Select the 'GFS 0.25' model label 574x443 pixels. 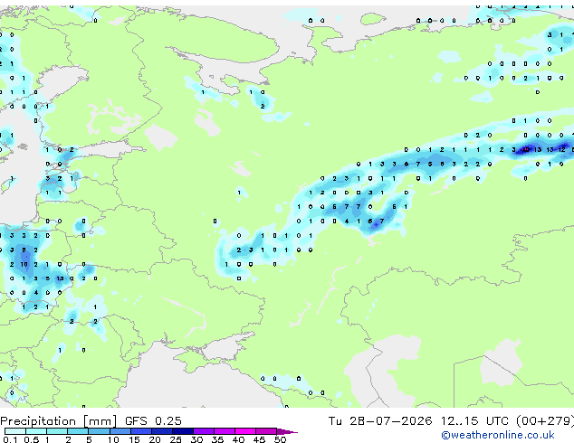pos(153,421)
